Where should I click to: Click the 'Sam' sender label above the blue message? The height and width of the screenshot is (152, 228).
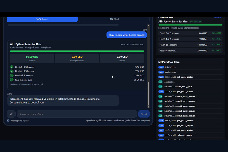[145, 30]
